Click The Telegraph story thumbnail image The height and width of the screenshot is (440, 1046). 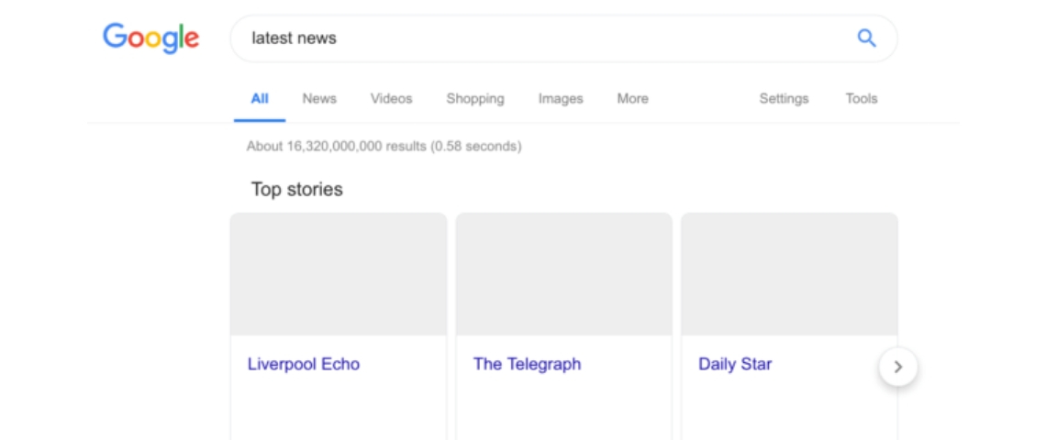[563, 274]
